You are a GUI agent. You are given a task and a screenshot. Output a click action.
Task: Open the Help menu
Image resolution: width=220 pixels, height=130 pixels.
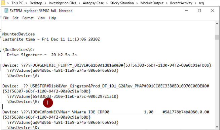52,18
